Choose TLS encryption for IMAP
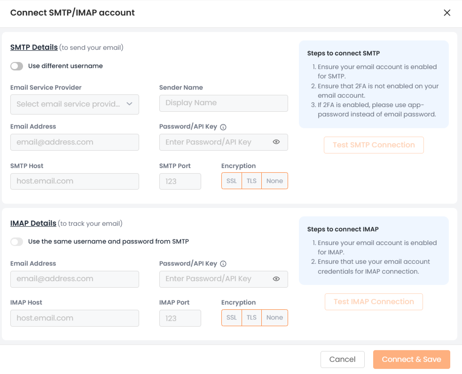The width and height of the screenshot is (462, 374). pyautogui.click(x=251, y=318)
